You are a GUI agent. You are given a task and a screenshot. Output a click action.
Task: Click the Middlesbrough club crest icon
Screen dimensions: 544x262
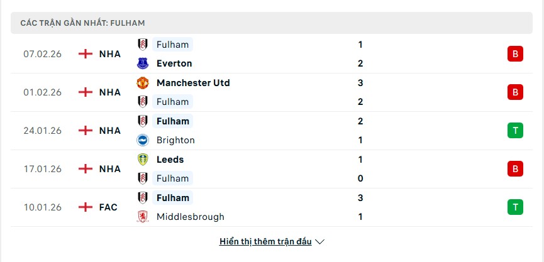click(x=143, y=217)
